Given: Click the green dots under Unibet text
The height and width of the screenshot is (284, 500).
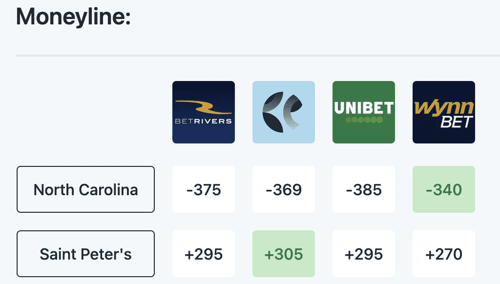Looking at the screenshot, I should 364,120.
